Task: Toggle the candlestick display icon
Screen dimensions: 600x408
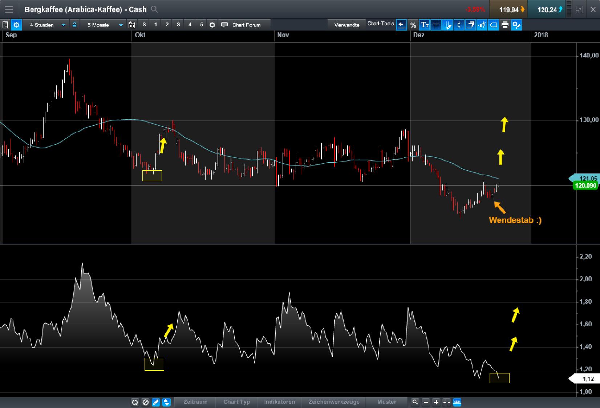Action: pos(459,25)
